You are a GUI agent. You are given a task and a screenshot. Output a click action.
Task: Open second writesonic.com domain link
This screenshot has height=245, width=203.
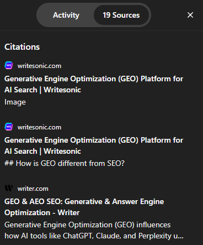(x=39, y=127)
